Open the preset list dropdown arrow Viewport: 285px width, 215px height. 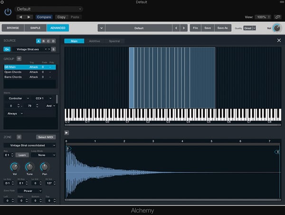pos(102,28)
